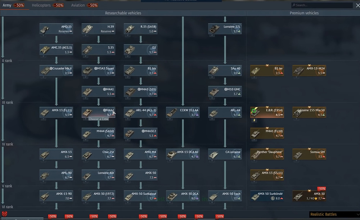This screenshot has width=360, height=220.
Task: Select the H.39 reserve tank icon
Action: (87, 29)
